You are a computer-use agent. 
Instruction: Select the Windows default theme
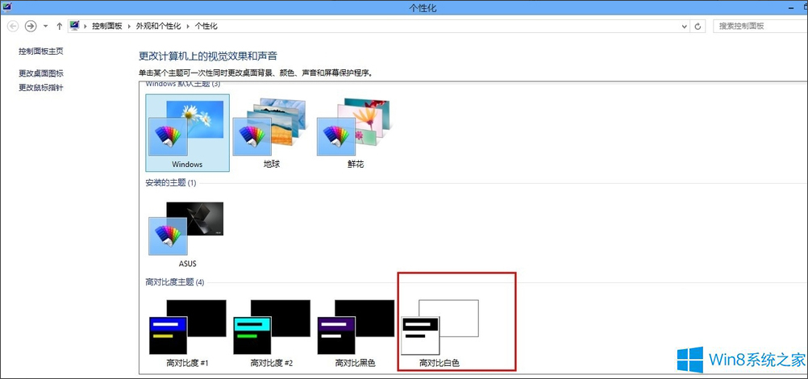coord(186,132)
